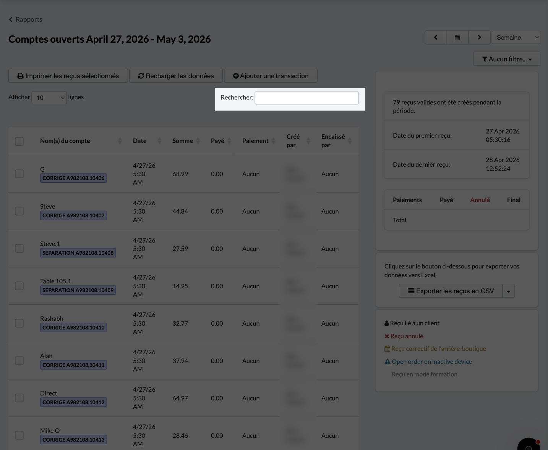This screenshot has width=548, height=450.
Task: Click Date du premier reçu value
Action: tap(503, 135)
